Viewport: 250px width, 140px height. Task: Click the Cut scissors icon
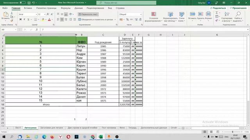(x=12, y=13)
